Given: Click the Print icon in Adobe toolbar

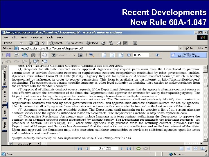Looking at the screenshot, I should coord(16,55).
